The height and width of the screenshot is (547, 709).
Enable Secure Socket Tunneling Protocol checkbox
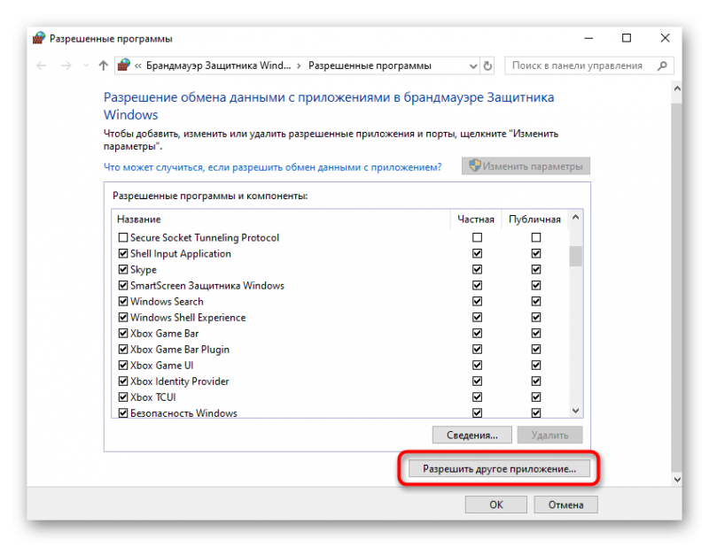(123, 237)
